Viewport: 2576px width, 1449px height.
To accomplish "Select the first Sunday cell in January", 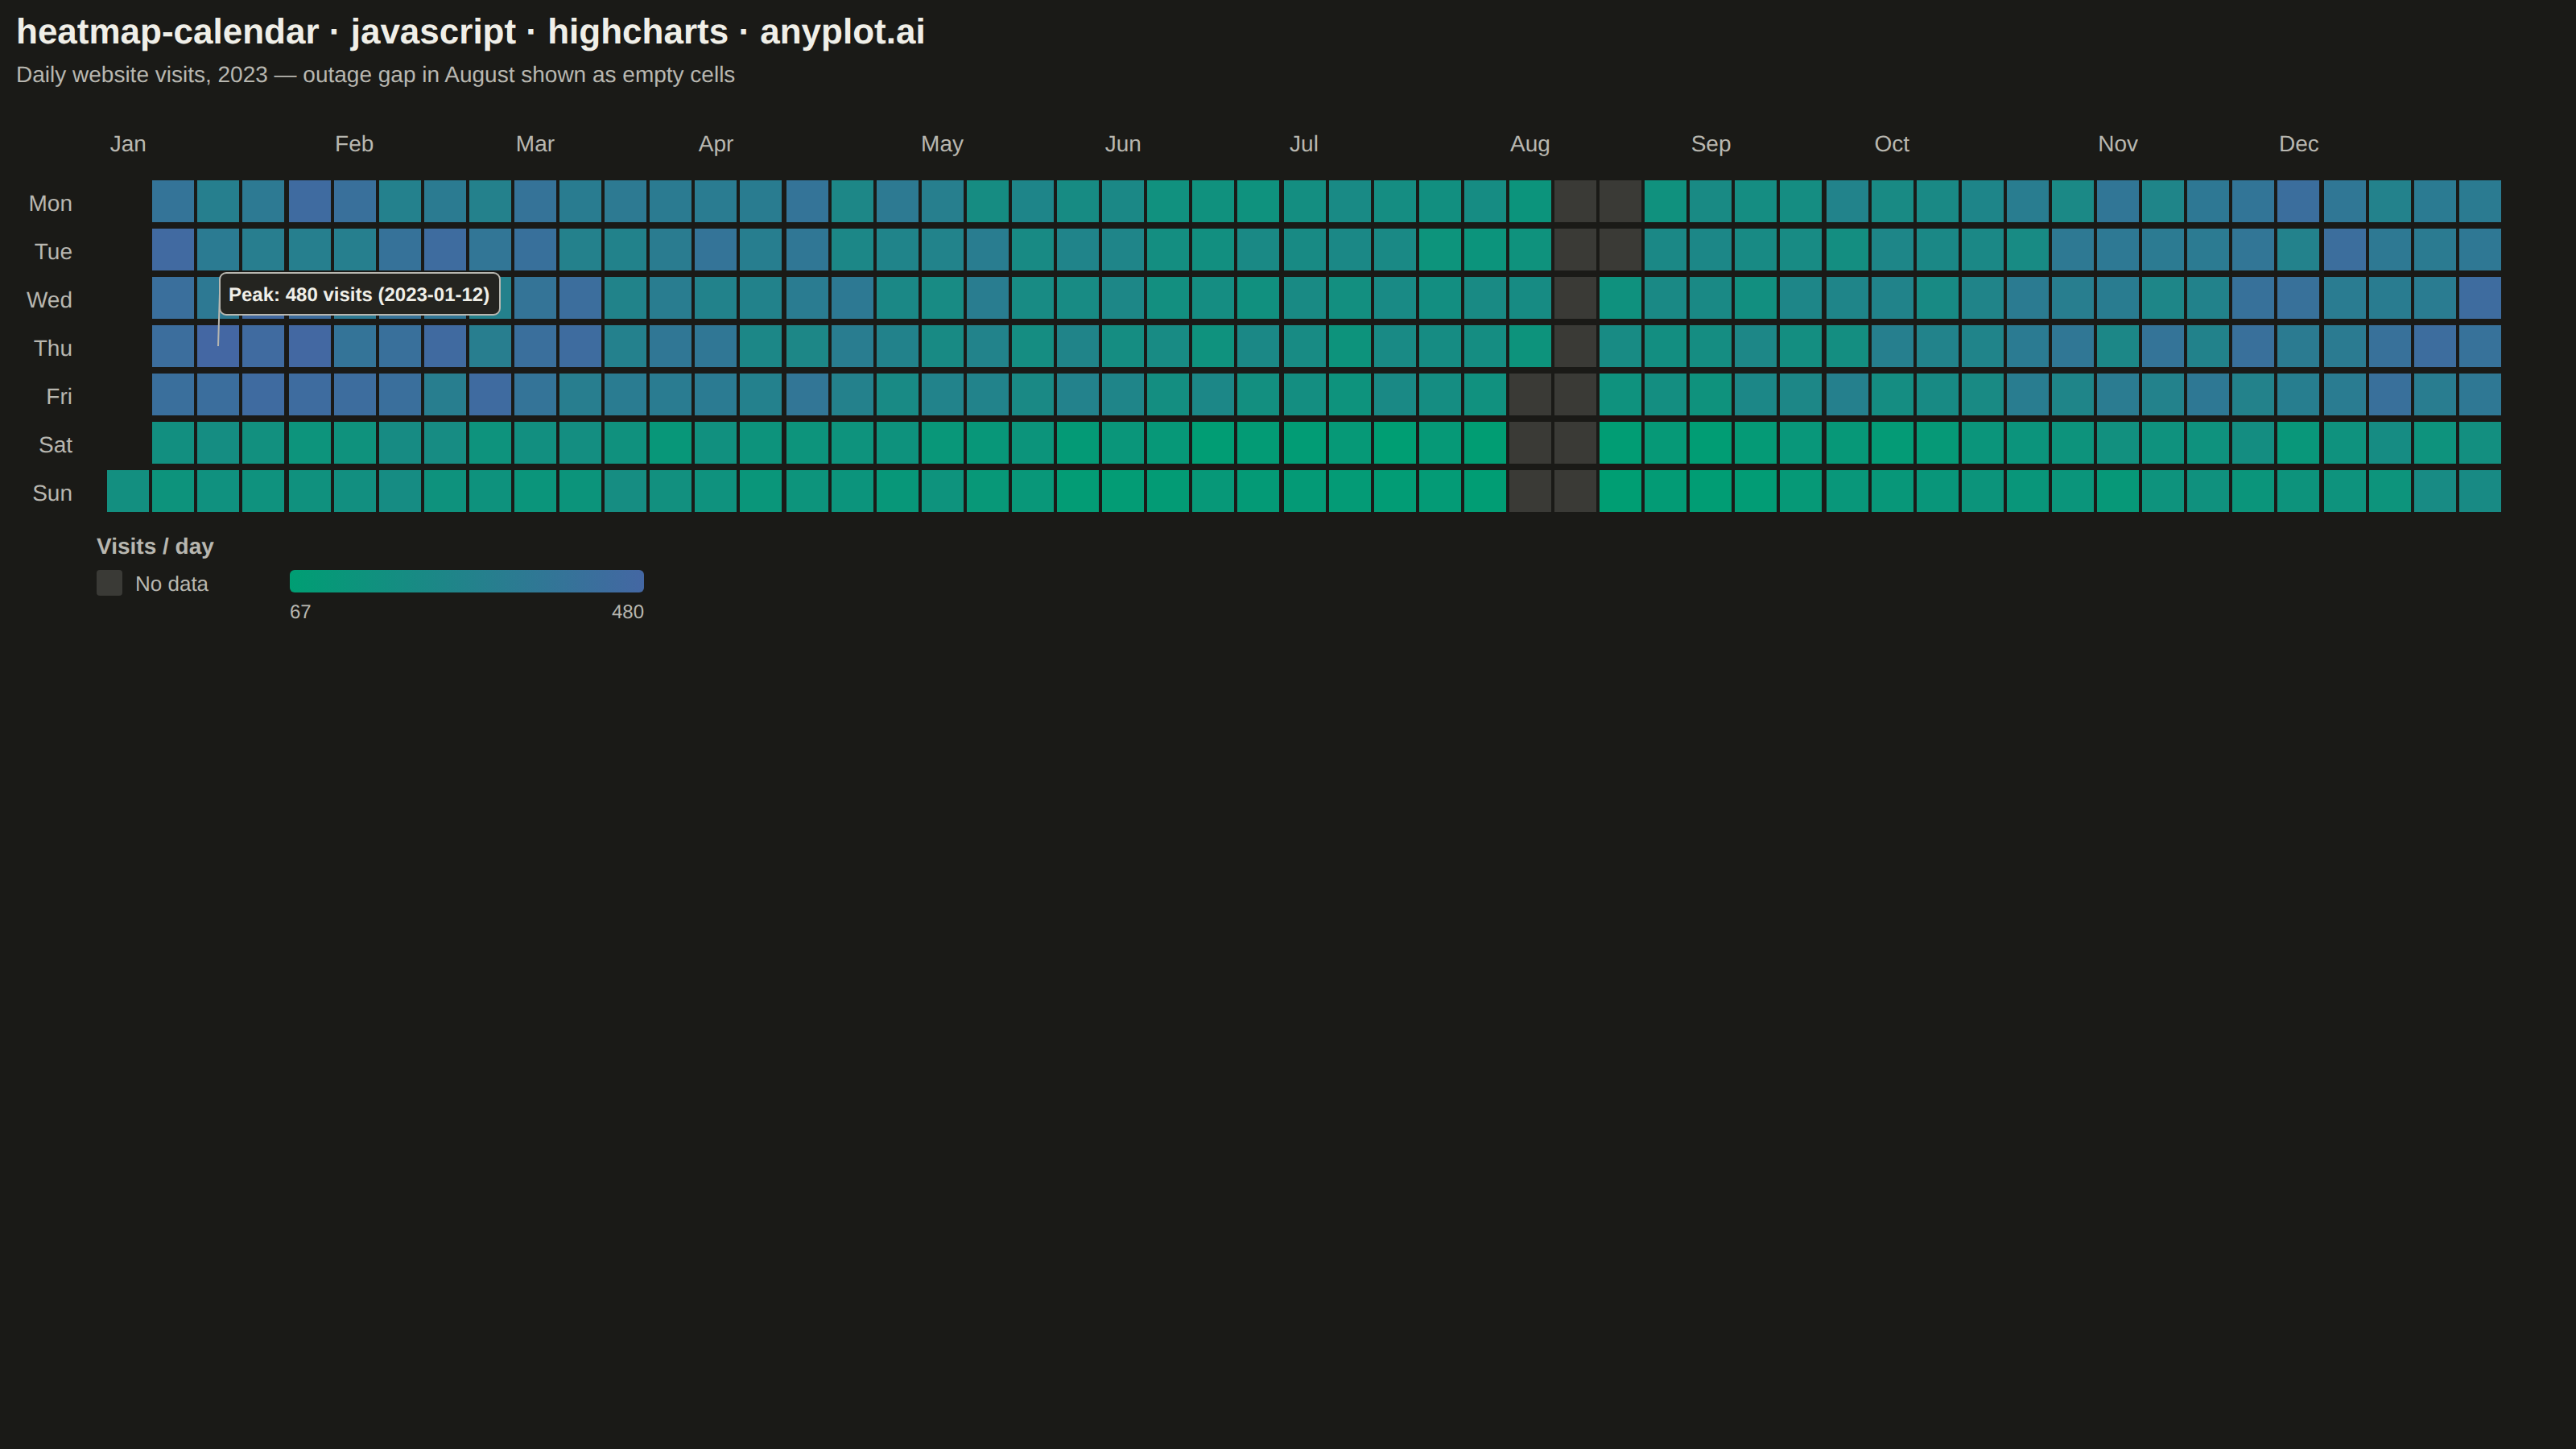I will (x=128, y=491).
